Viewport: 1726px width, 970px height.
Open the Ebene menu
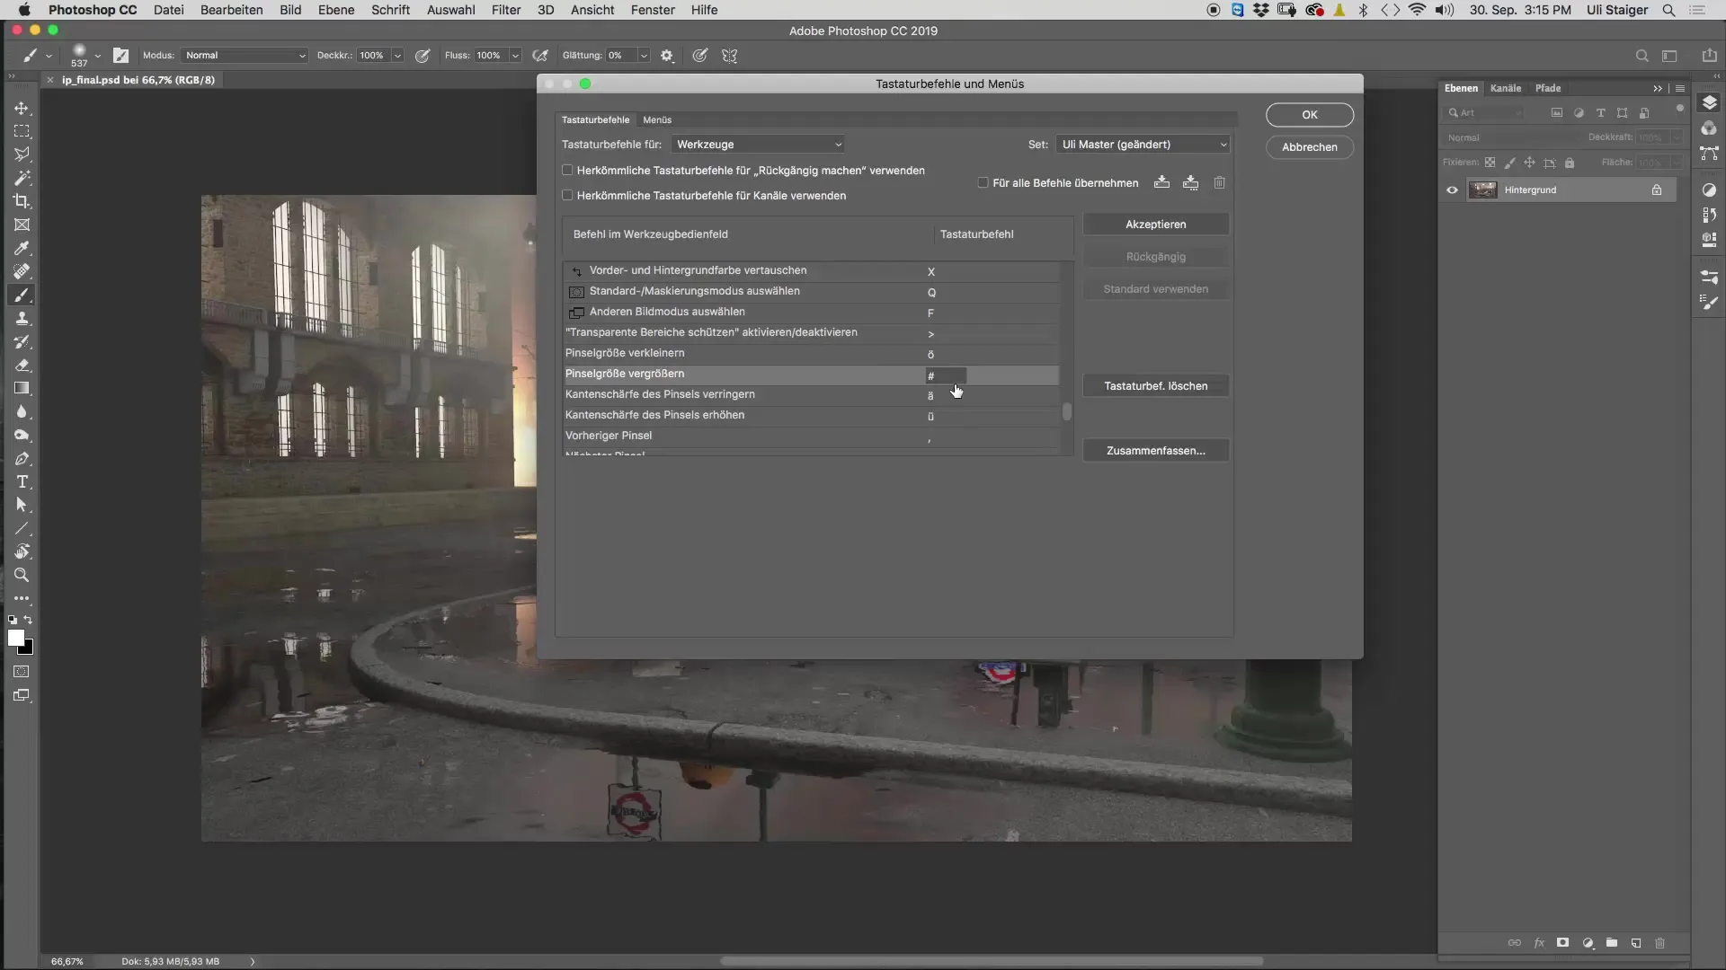[335, 10]
